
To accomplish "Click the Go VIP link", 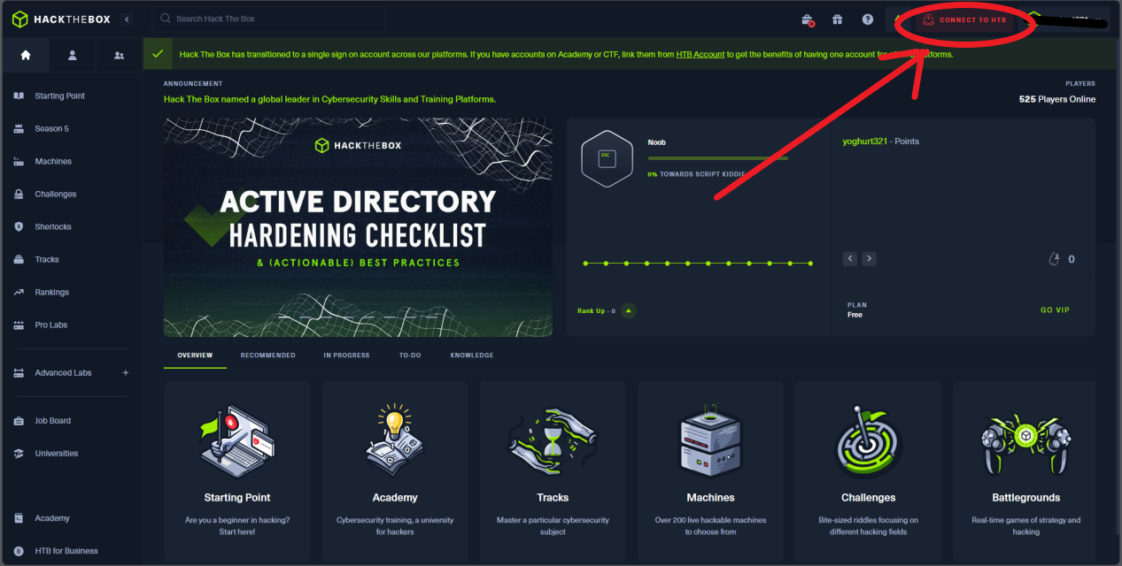I will coord(1055,310).
